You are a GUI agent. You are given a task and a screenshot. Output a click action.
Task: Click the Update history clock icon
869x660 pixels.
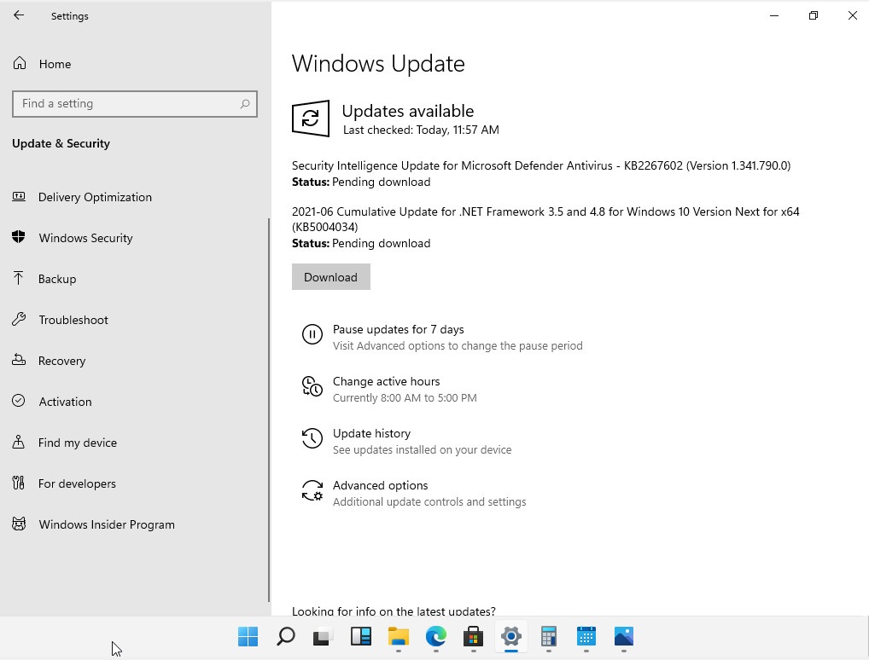pyautogui.click(x=312, y=438)
